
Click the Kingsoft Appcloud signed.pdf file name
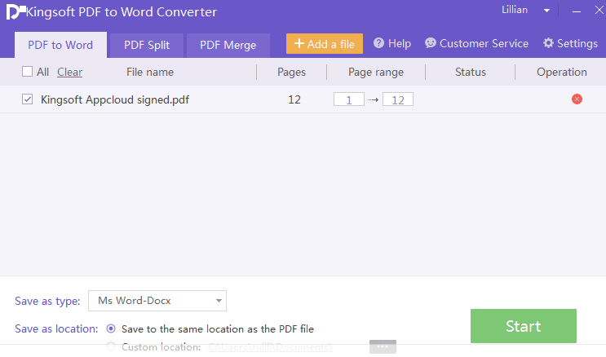click(115, 99)
